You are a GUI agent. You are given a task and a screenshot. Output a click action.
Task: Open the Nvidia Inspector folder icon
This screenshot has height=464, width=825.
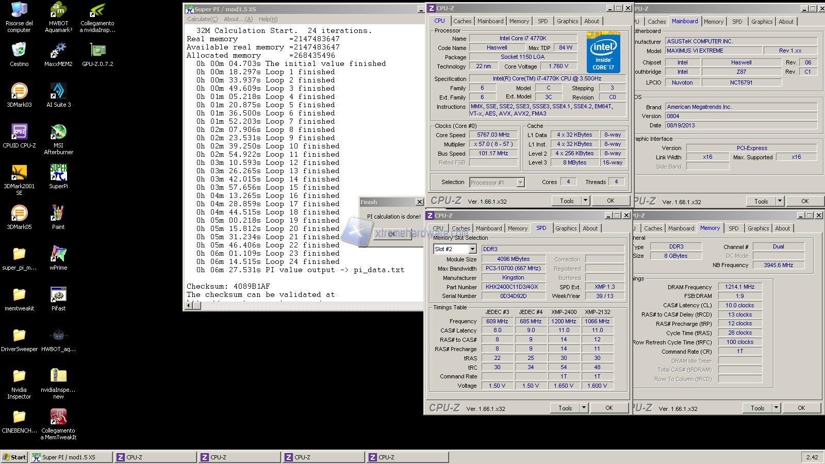tap(19, 377)
